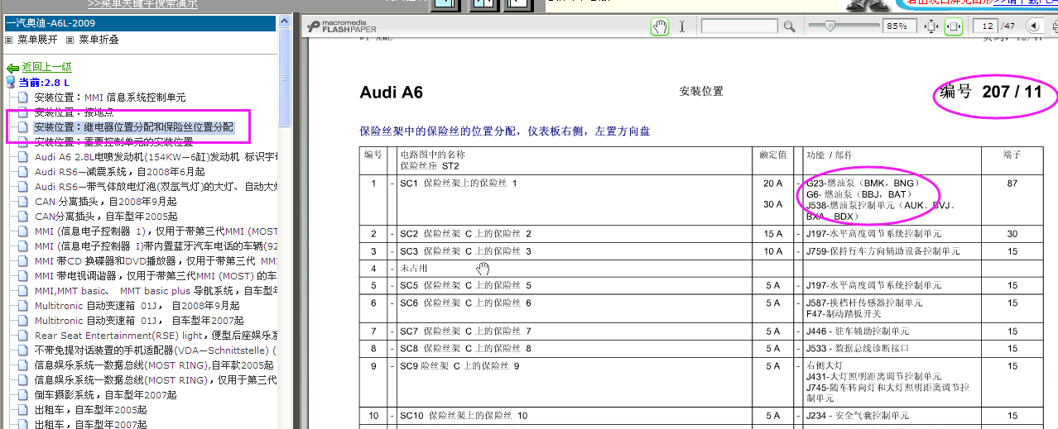Click the Macromedia FlashPaper logo
Image resolution: width=1058 pixels, height=429 pixels.
coord(341,26)
